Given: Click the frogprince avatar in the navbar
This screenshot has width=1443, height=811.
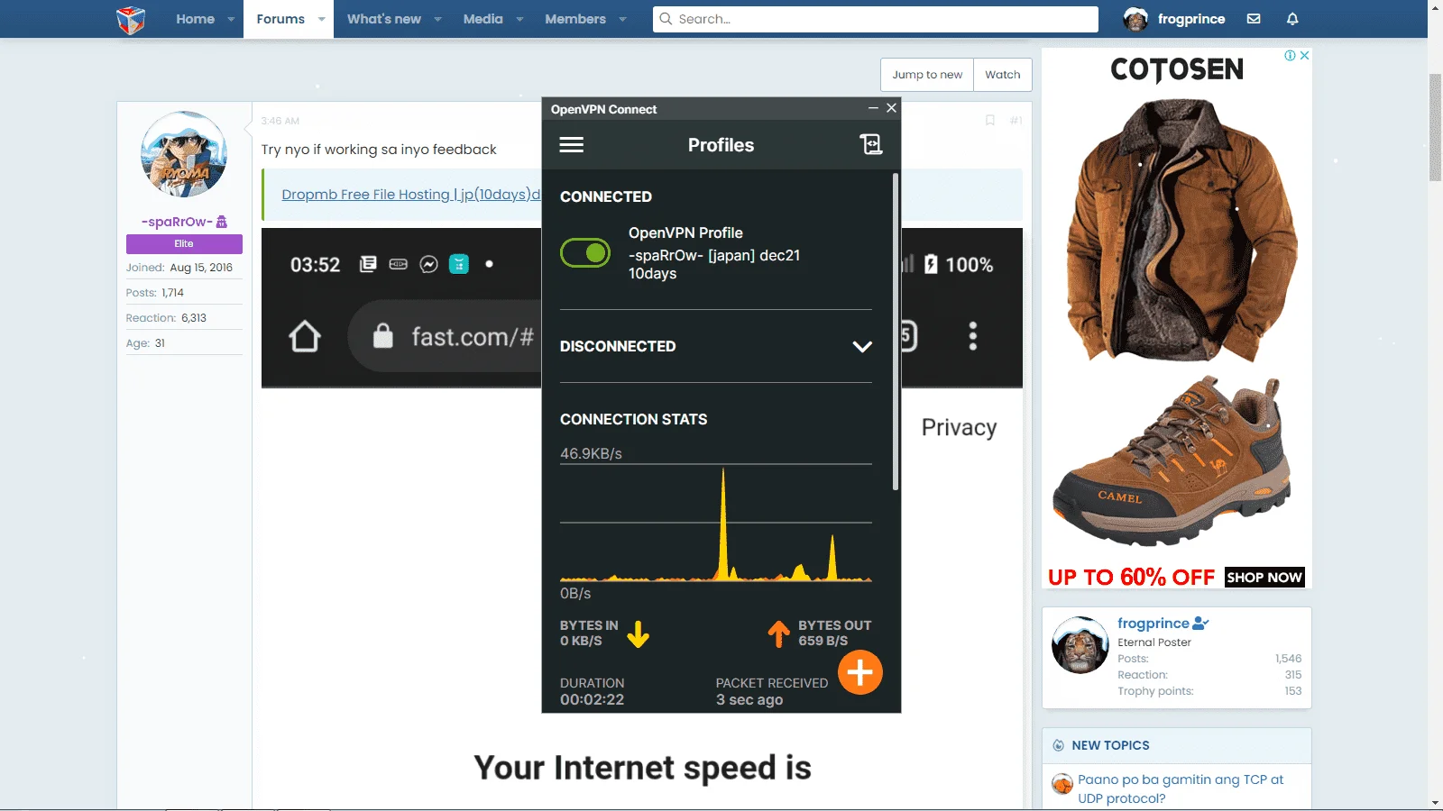Looking at the screenshot, I should point(1135,19).
